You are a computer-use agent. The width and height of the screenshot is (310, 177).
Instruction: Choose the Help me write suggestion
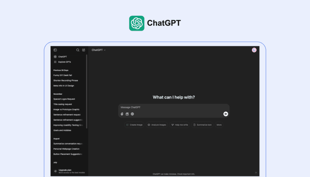pyautogui.click(x=180, y=125)
